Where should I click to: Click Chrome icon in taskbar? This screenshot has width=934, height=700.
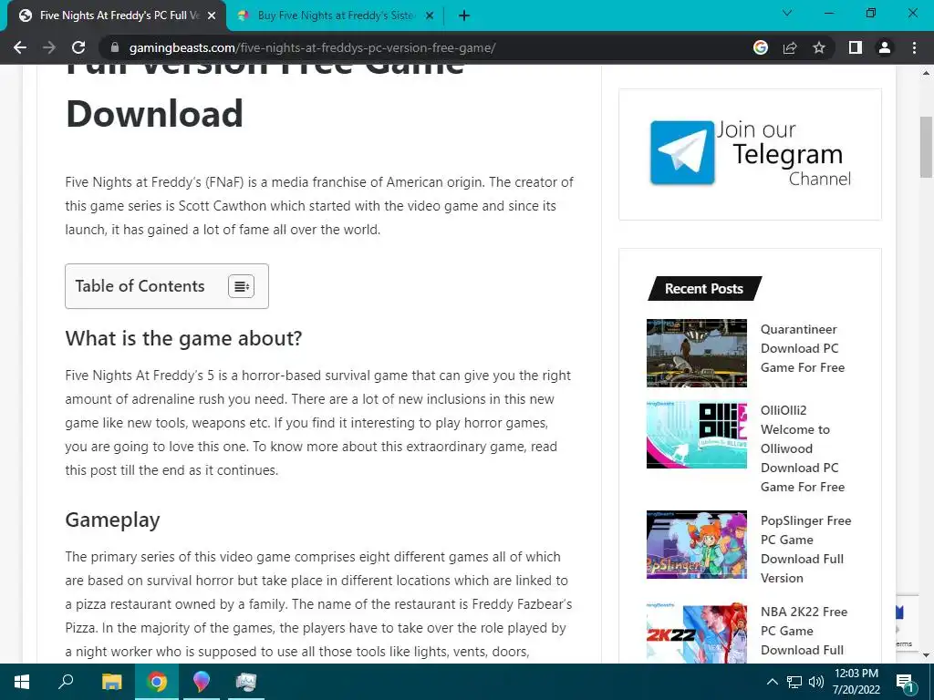[x=157, y=682]
